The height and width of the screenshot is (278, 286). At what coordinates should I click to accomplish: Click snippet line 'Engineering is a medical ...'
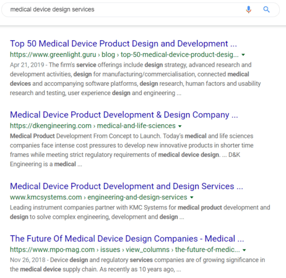click(46, 164)
